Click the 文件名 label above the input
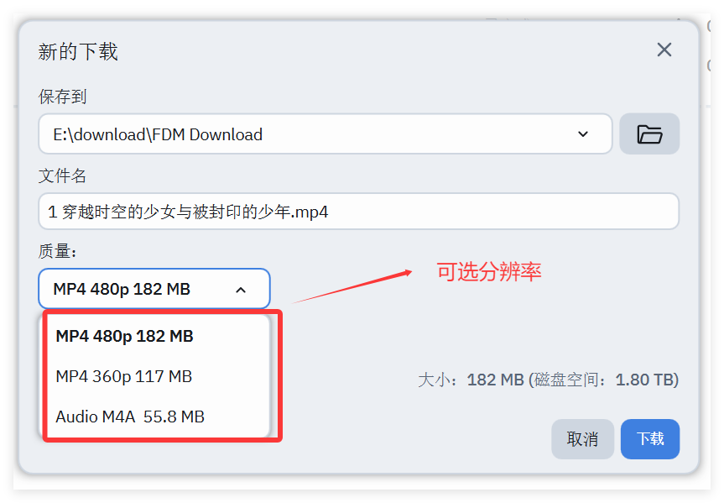Viewport: 724px width, 503px height. (x=62, y=176)
